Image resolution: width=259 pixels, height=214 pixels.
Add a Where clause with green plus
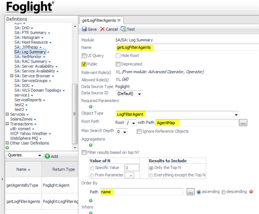pyautogui.click(x=91, y=213)
